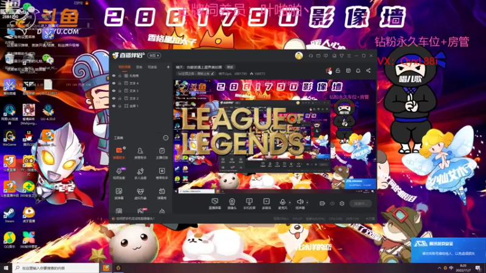Open the 弹幕助手 tool in toolbox
The height and width of the screenshot is (273, 486).
point(118,153)
